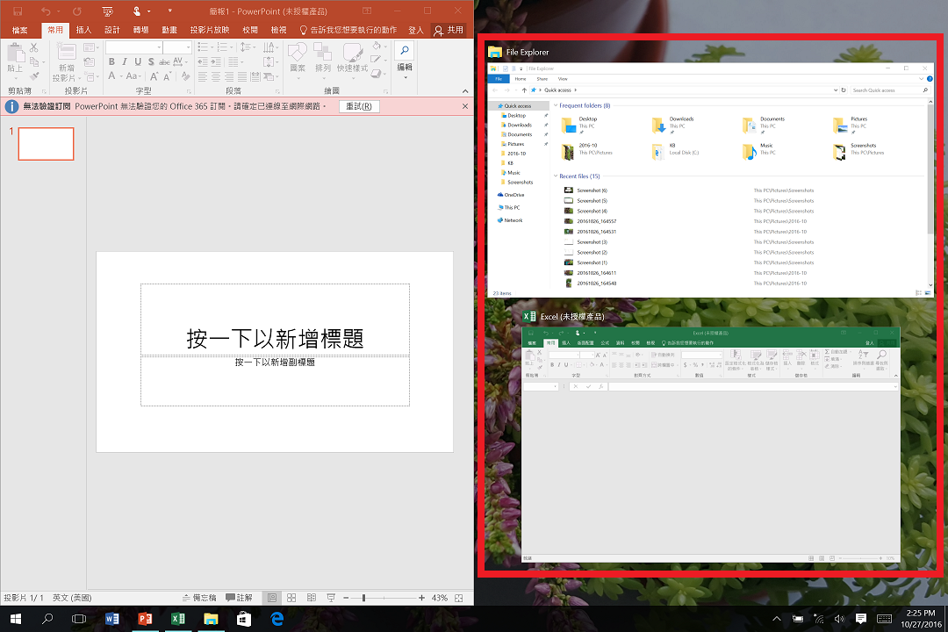The height and width of the screenshot is (632, 948).
Task: Open Ribbon Display Options in PowerPoint title bar
Action: [367, 11]
